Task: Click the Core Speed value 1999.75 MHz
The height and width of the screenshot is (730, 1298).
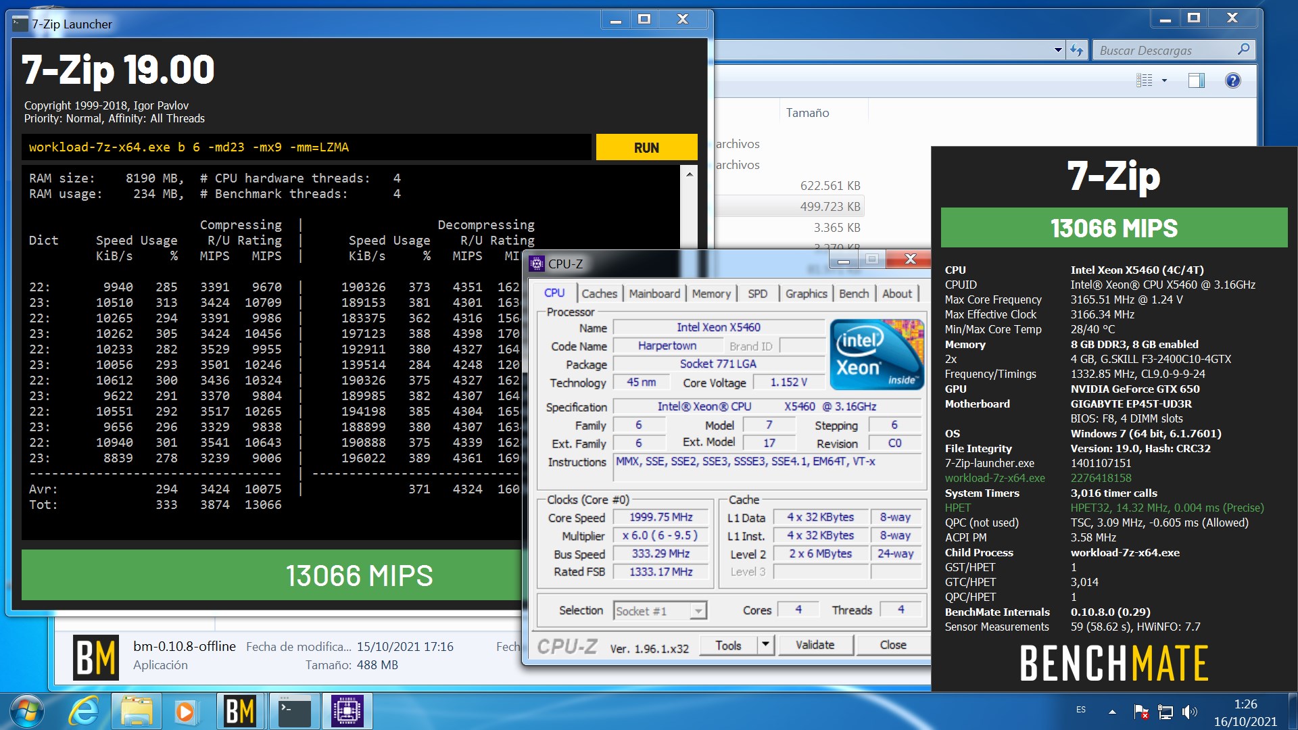Action: click(x=660, y=517)
